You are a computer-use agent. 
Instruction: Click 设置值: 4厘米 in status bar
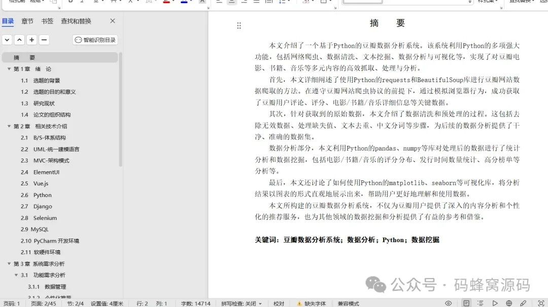(x=107, y=303)
